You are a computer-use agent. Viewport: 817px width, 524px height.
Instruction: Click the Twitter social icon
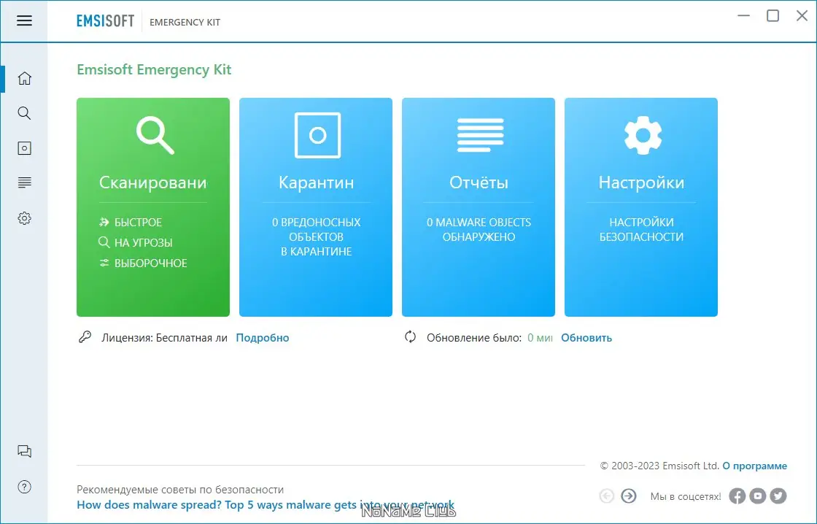click(x=778, y=496)
